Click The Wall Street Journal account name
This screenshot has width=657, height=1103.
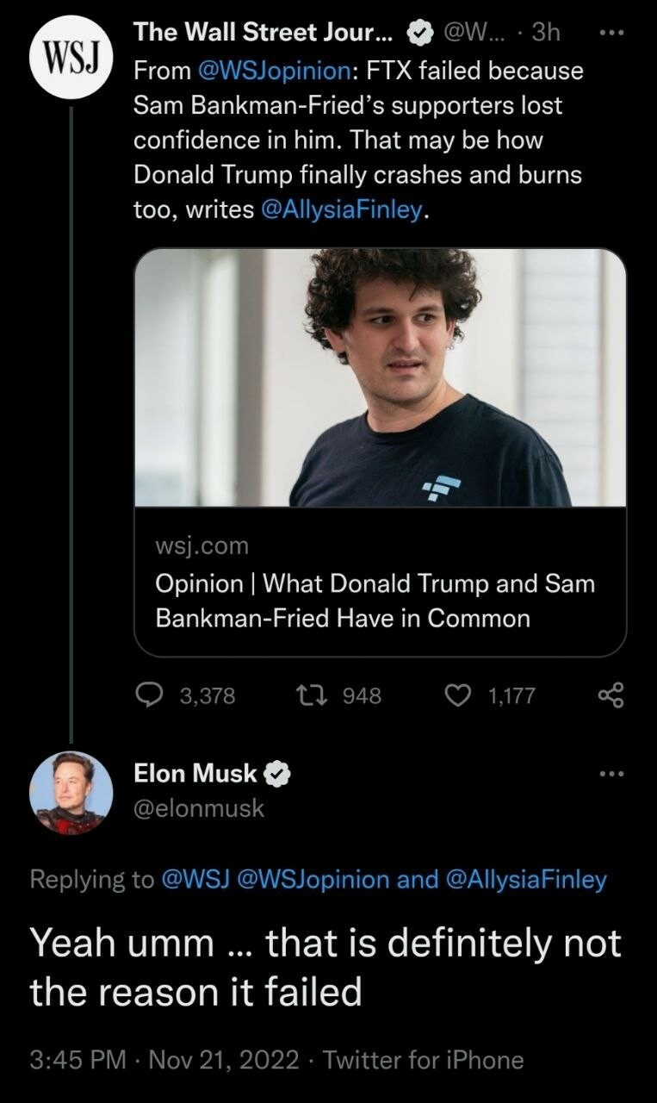tap(263, 33)
